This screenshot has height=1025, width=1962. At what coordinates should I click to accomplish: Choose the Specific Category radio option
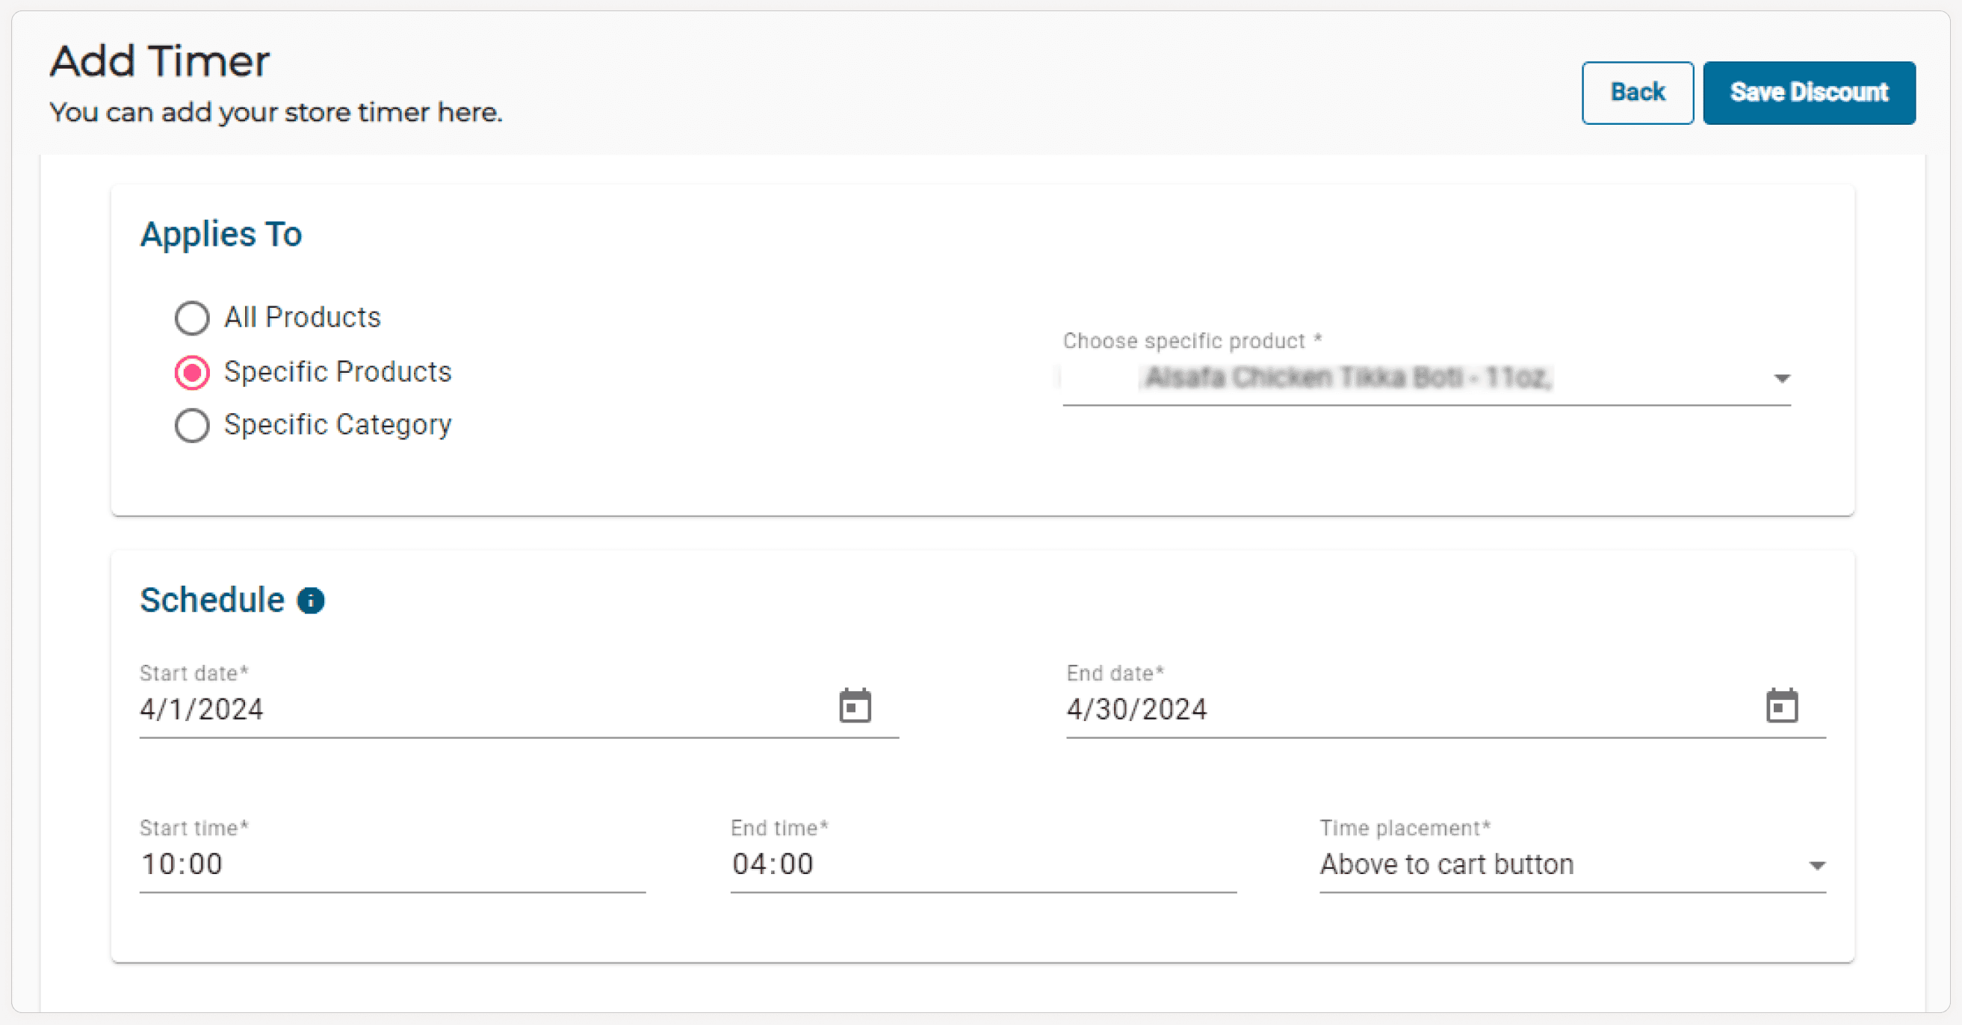click(x=192, y=426)
